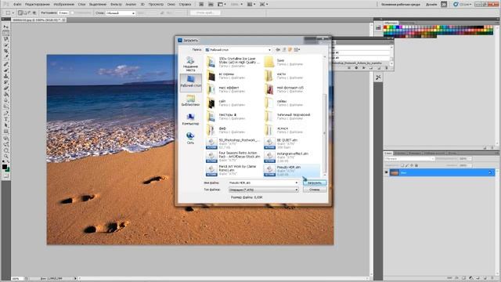Select the Основная рабочая среда workspace

[x=400, y=5]
